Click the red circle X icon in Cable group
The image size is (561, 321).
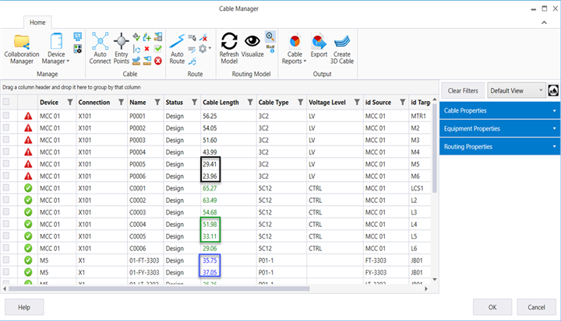(158, 61)
